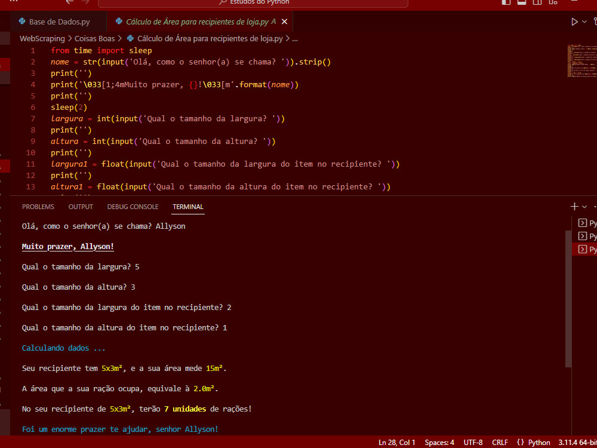Toggle the panel visibility icon
Screen dimensions: 597x448
coord(521,3)
